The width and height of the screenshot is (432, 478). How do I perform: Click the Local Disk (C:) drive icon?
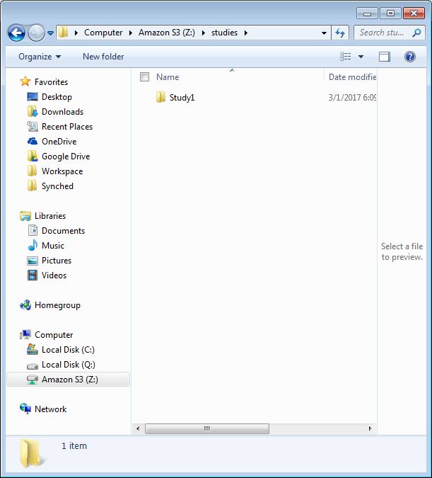tap(33, 349)
